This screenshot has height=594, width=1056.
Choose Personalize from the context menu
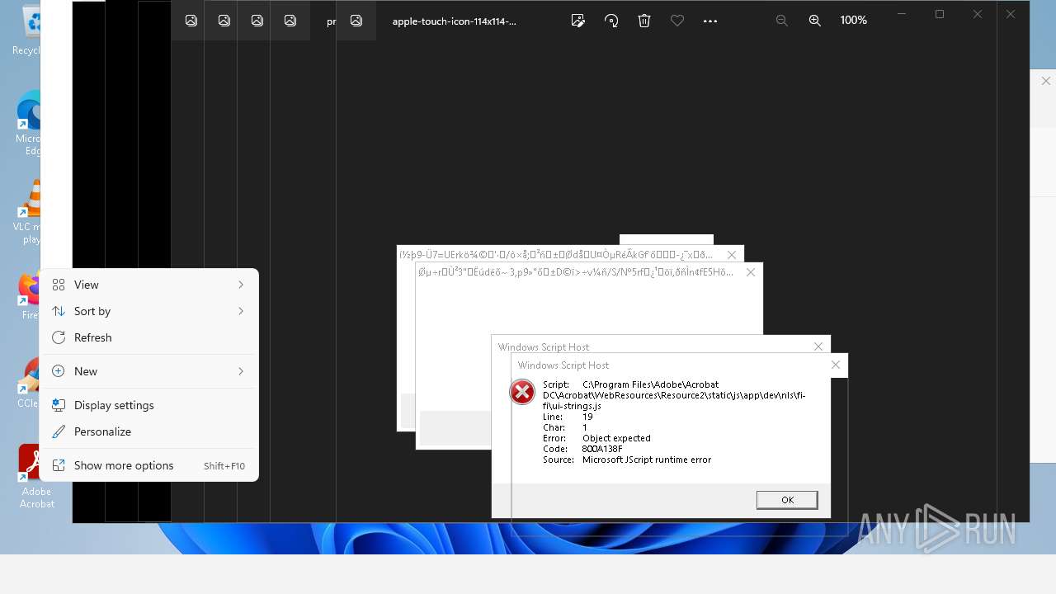tap(149, 431)
